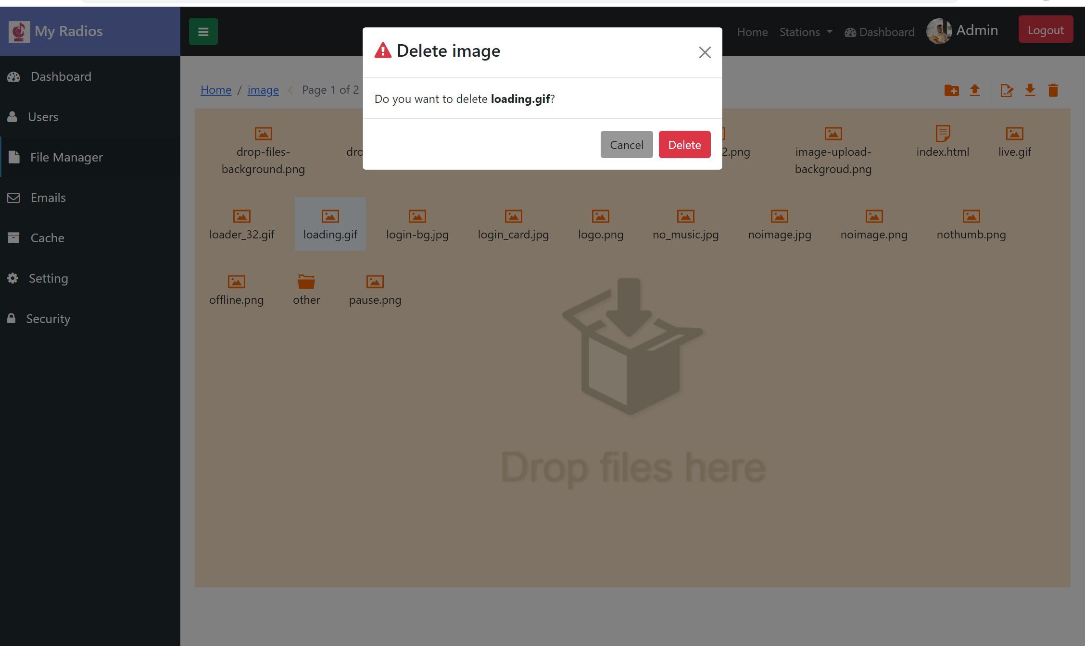Click the Admin username text

(977, 30)
